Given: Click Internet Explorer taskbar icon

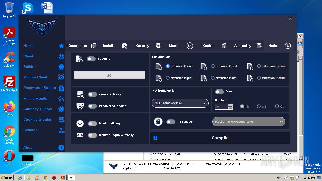Looking at the screenshot, I should click(20, 178).
